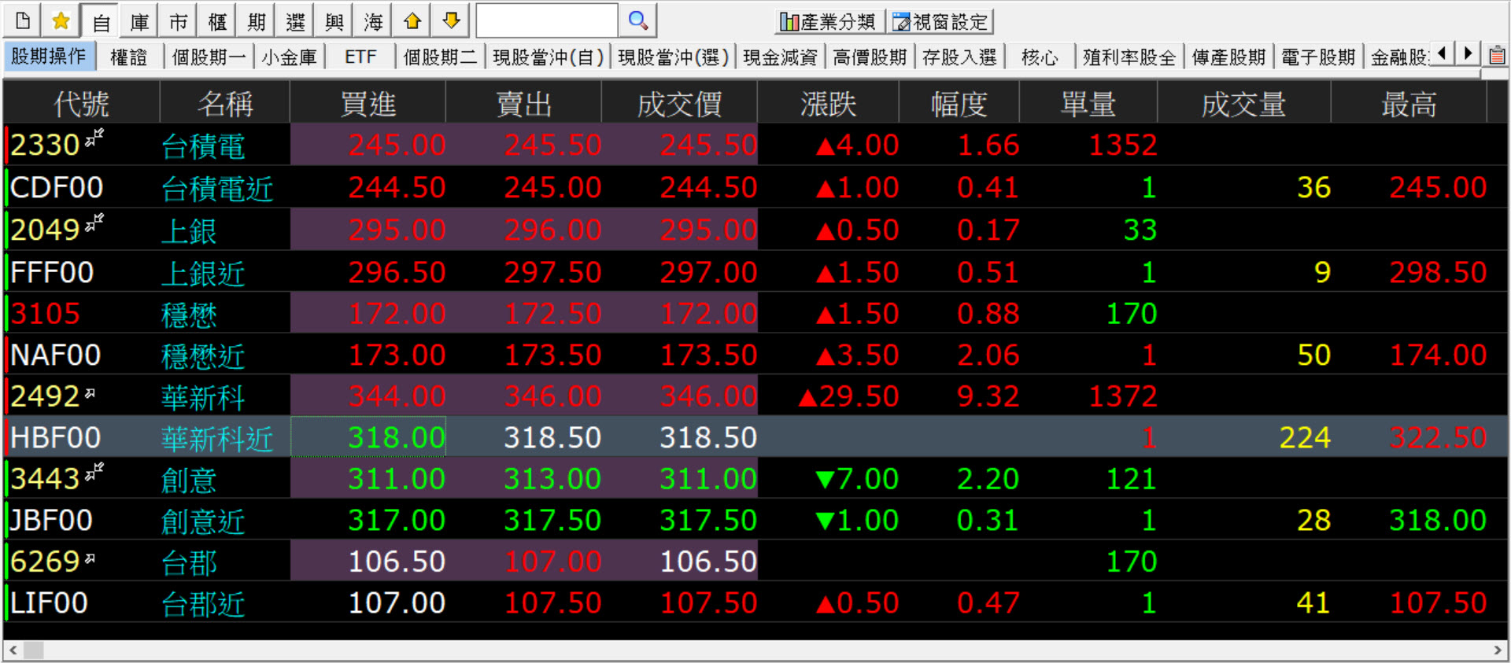
Task: Select the 期 toolbar button
Action: (x=257, y=21)
